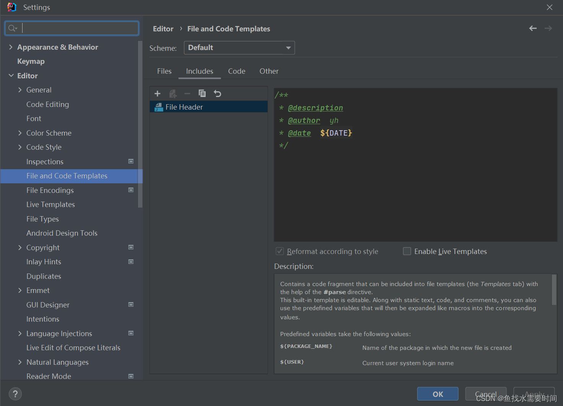Viewport: 563px width, 406px height.
Task: Expand the Color Scheme node
Action: click(20, 133)
